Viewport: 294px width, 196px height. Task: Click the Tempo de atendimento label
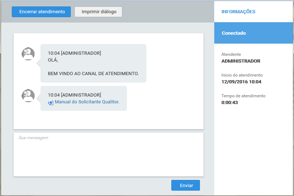coord(243,96)
